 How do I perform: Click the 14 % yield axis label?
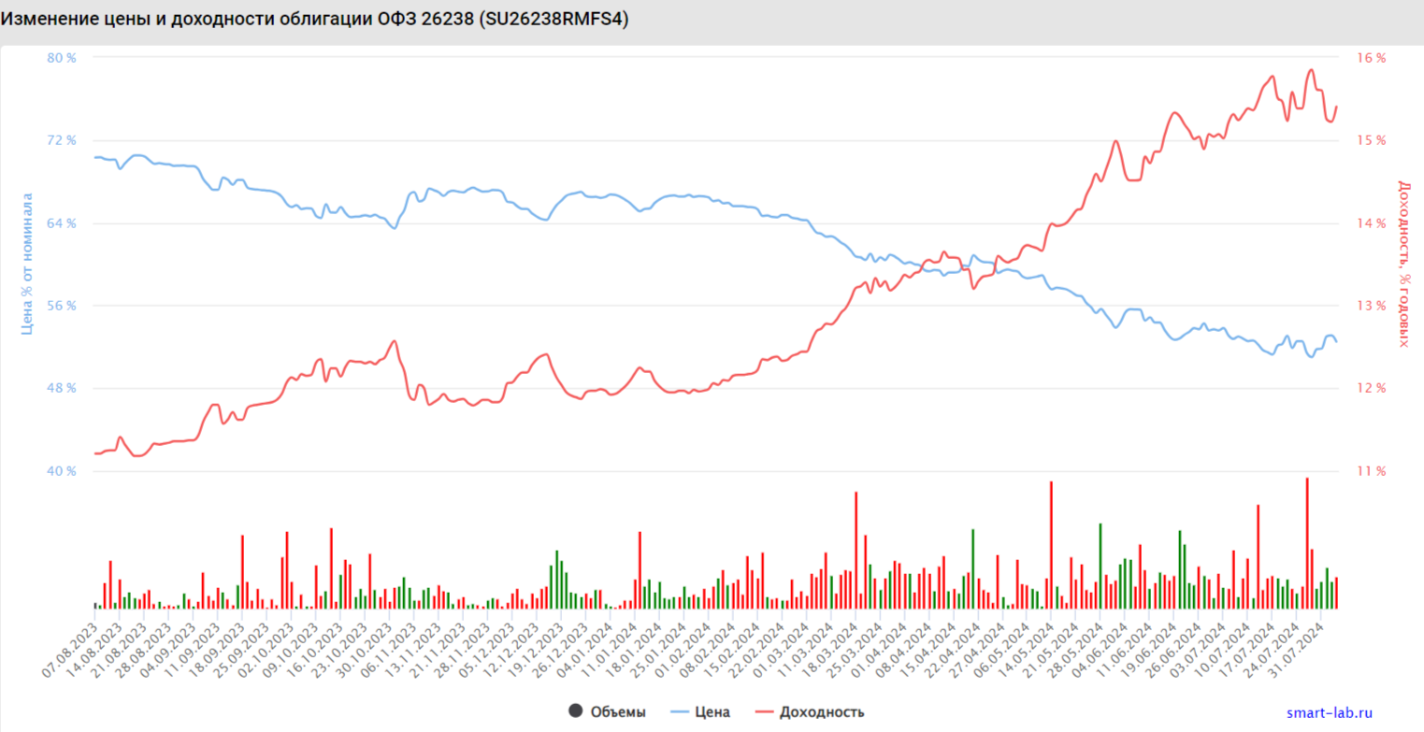[x=1370, y=222]
